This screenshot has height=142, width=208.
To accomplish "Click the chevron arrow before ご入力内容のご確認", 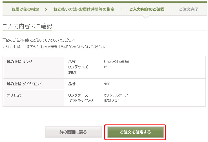I will pos(121,9).
